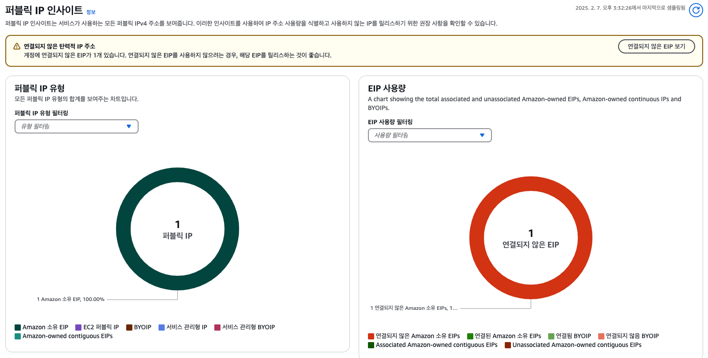
Task: Click the 퍼블릭 IP 인사이트 page title
Action: tap(44, 10)
